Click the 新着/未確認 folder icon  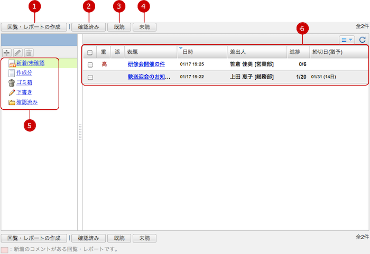12,63
